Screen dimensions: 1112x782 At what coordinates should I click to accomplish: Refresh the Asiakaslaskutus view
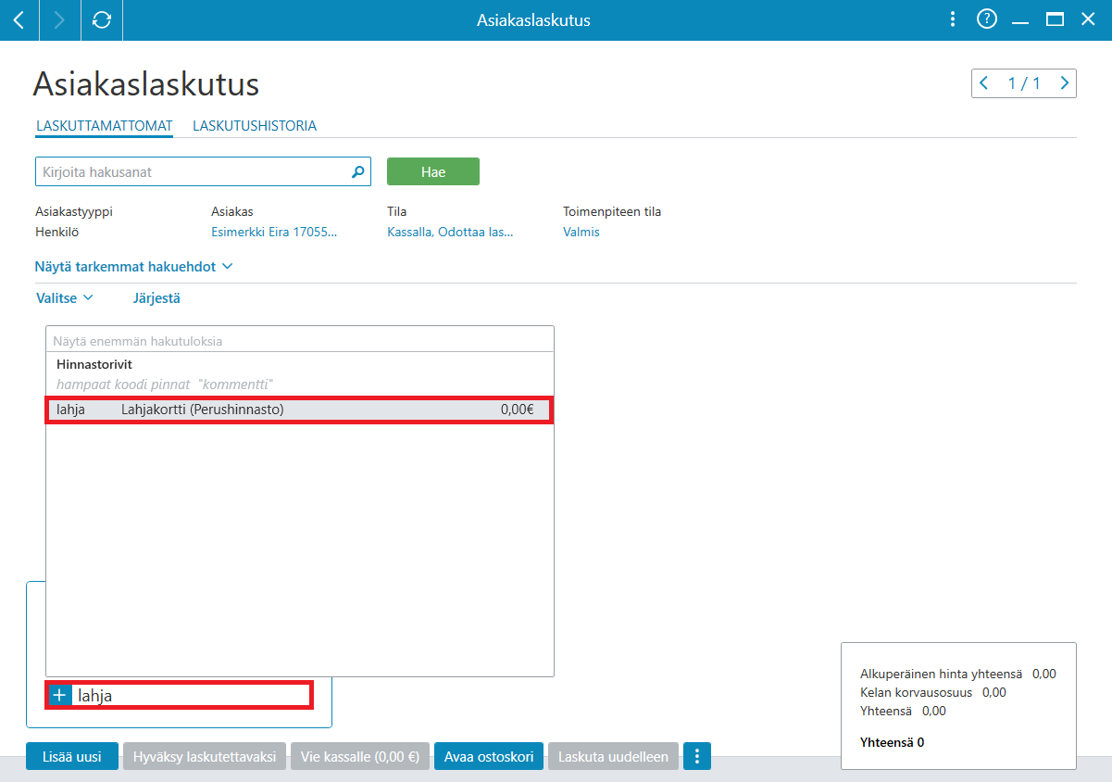click(102, 19)
